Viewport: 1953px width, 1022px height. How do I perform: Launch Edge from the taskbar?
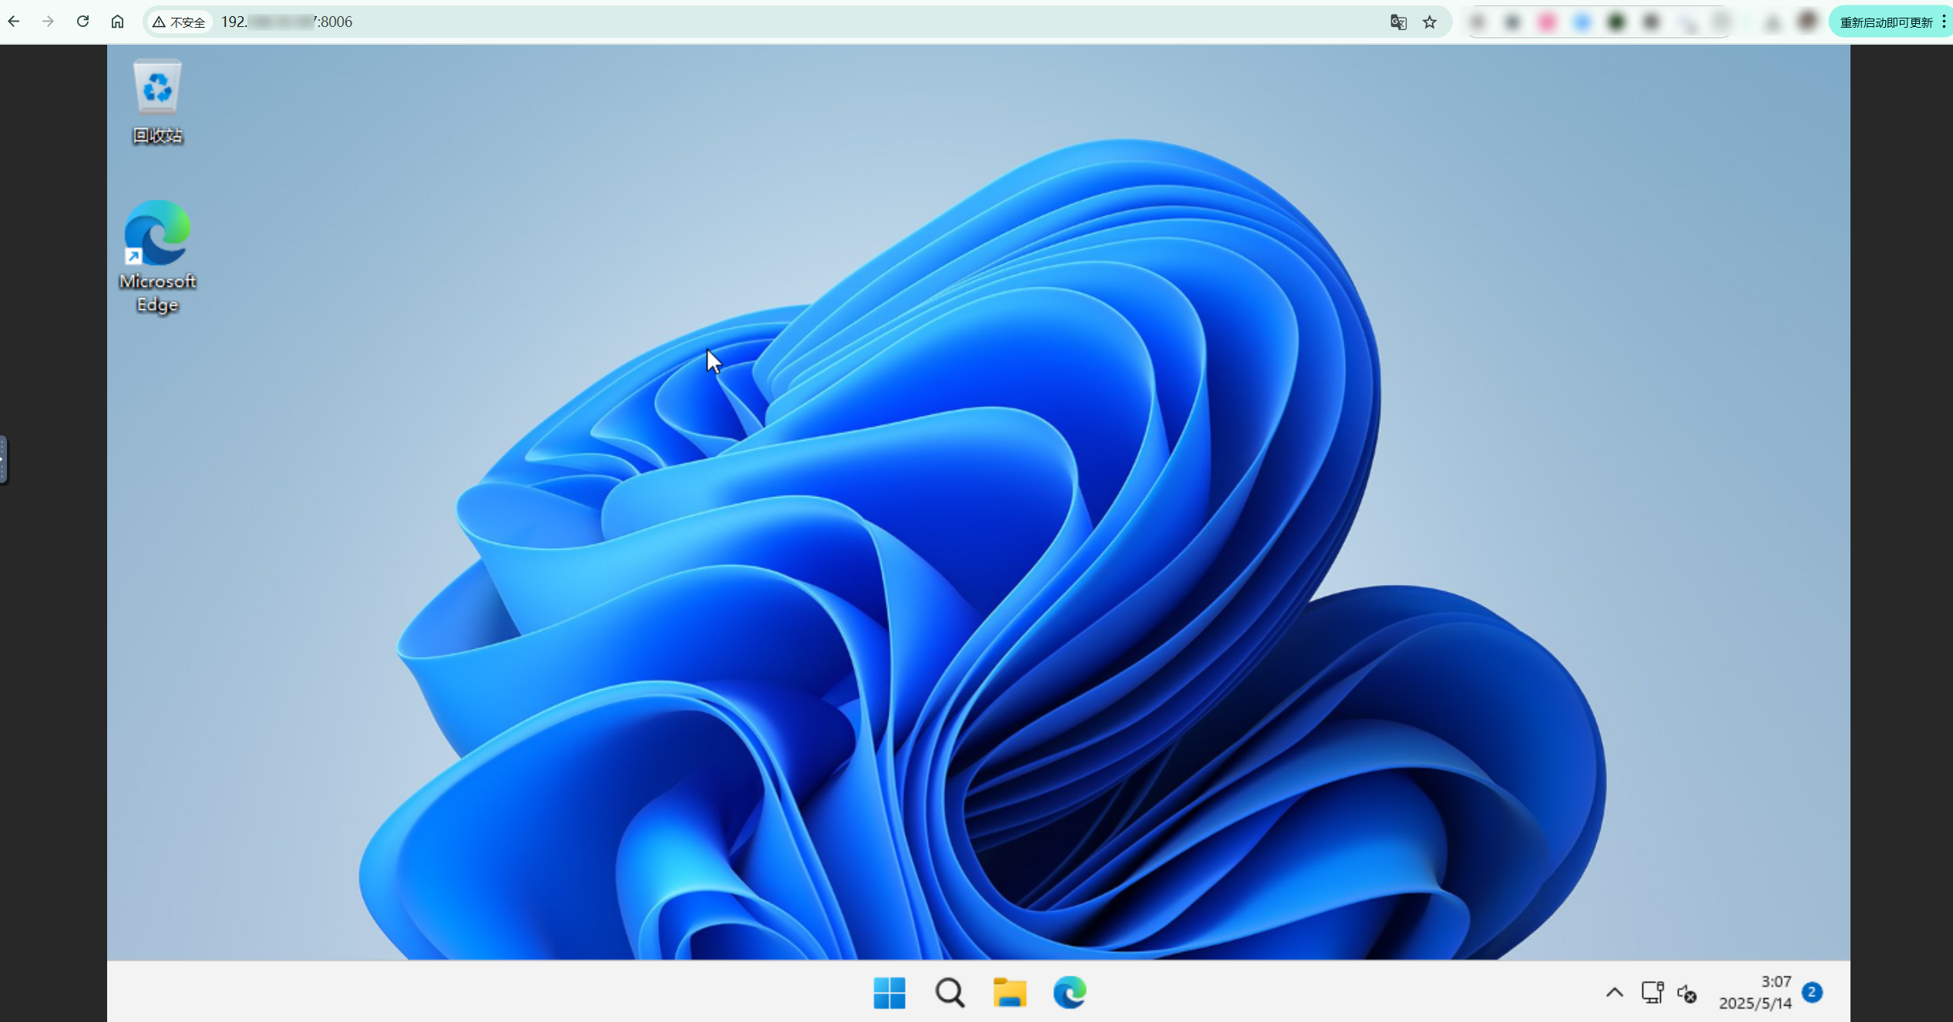[x=1070, y=993]
